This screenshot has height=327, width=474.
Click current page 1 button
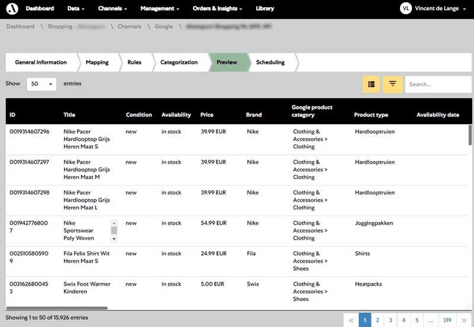point(365,320)
